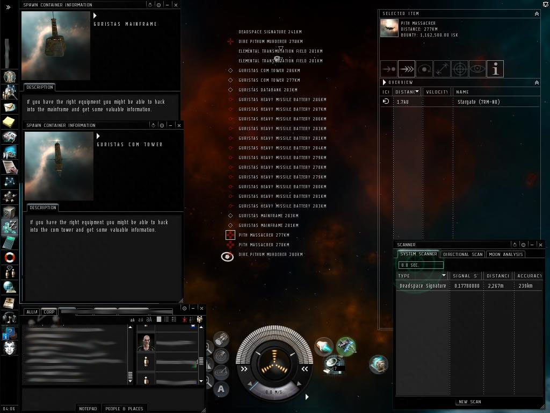This screenshot has width=550, height=413.
Task: Click bald character portrait in chat member list
Action: click(146, 343)
